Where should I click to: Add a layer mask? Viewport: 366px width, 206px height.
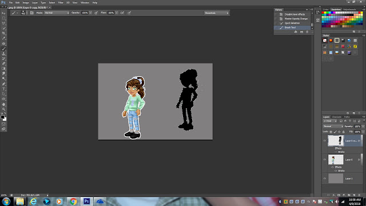pyautogui.click(x=339, y=195)
